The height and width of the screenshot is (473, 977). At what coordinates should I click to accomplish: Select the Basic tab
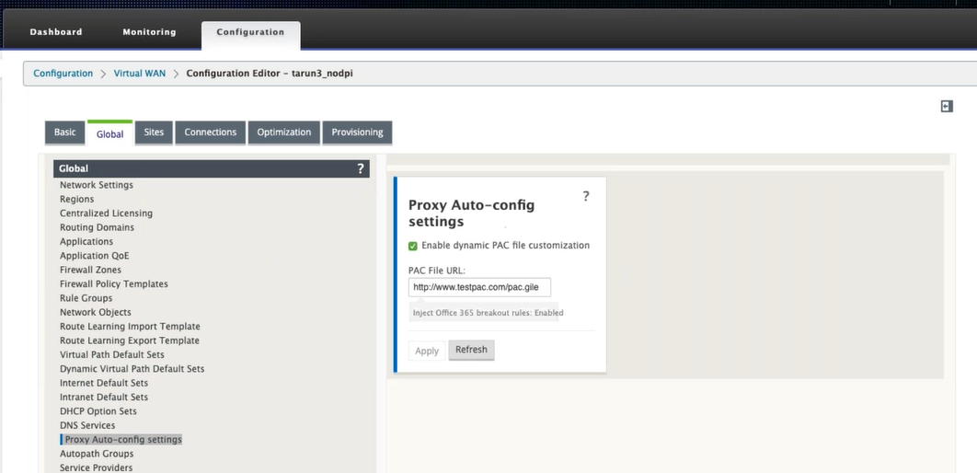click(x=64, y=133)
